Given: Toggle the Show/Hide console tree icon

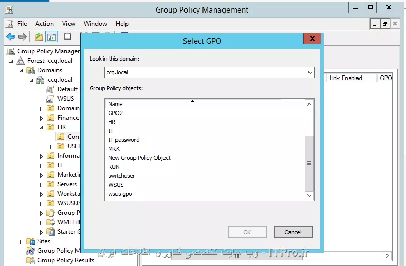Looking at the screenshot, I should click(x=52, y=37).
